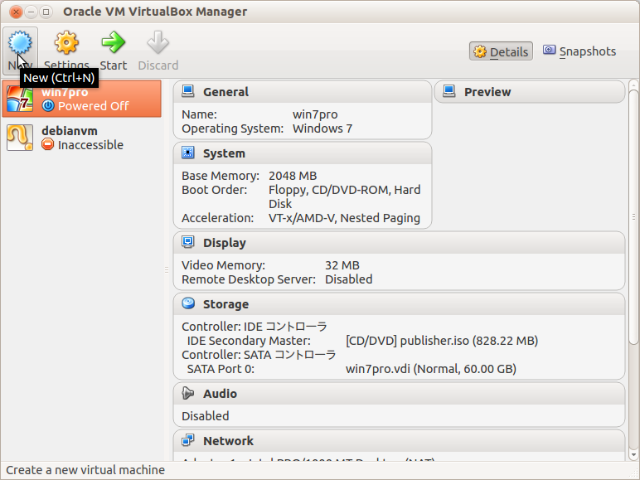Click the Display section screen icon
The image size is (640, 480).
tap(187, 242)
